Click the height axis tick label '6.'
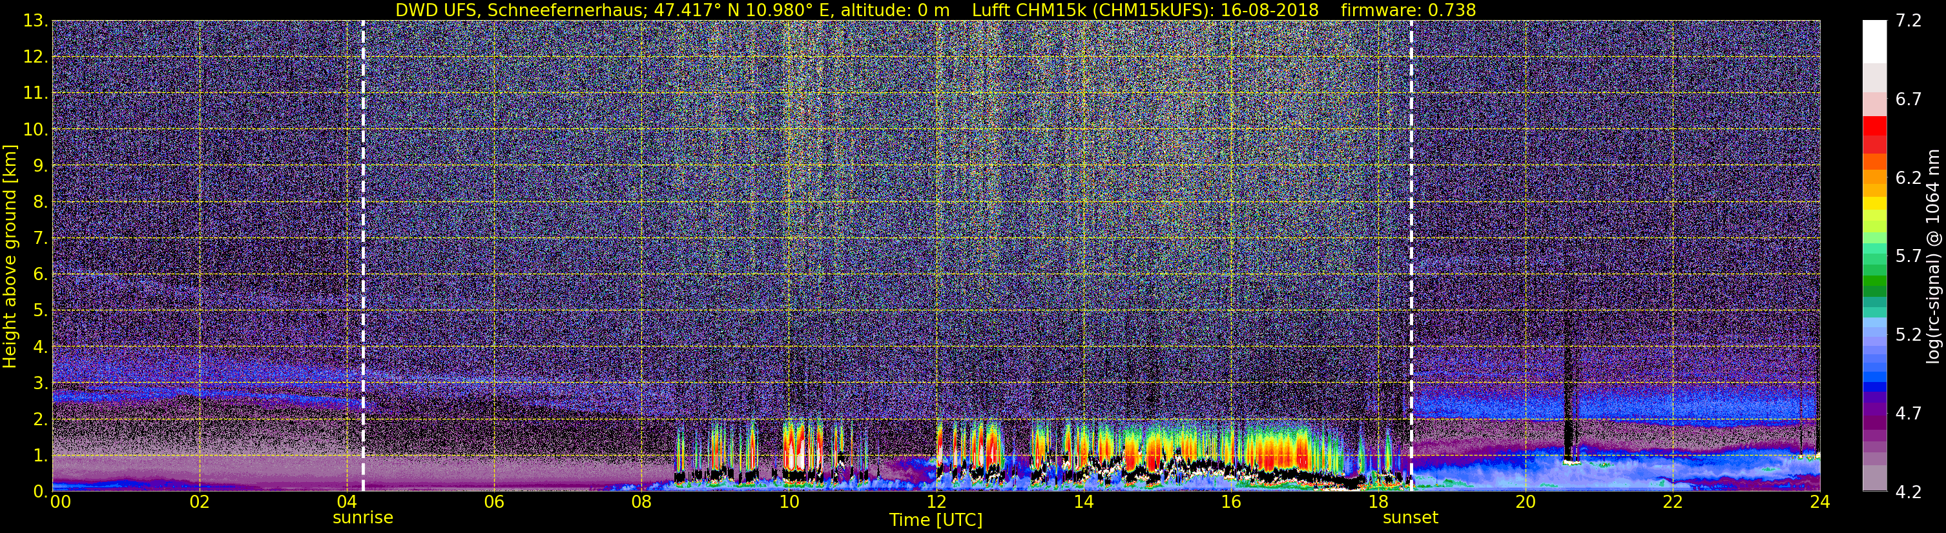Screen dimensions: 1946x533 point(39,275)
